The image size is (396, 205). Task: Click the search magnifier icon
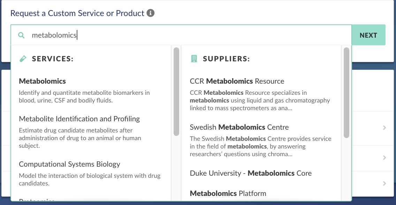[x=21, y=35]
